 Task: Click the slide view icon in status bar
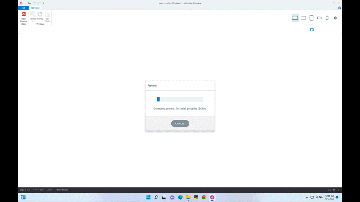pos(334,189)
